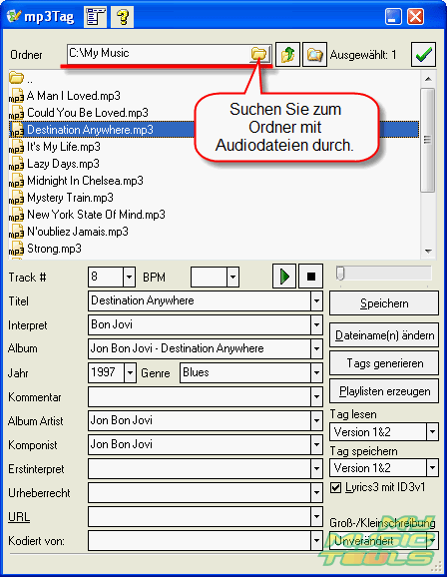Browse for folder icon in Ordner field
The width and height of the screenshot is (447, 577).
pos(259,54)
